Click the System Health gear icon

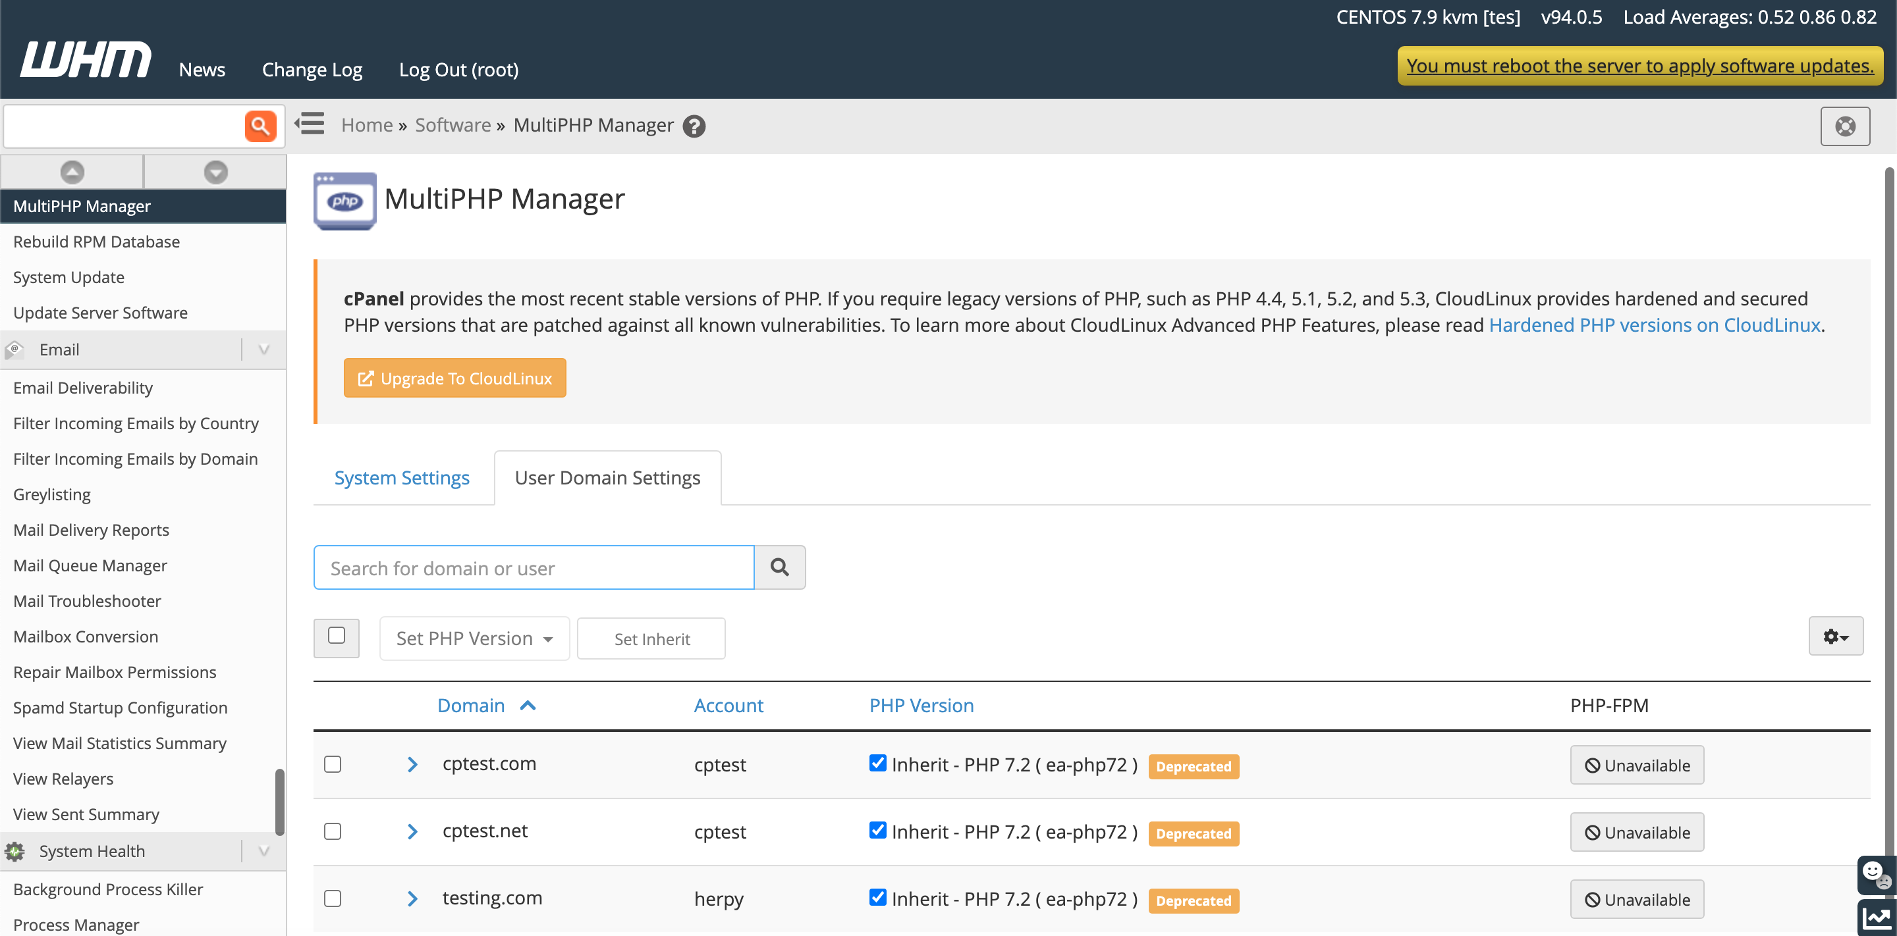click(14, 851)
